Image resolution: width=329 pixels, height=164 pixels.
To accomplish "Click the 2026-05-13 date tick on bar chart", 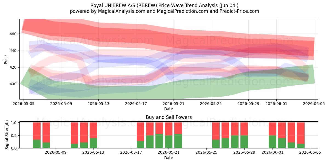I will tap(93, 153).
